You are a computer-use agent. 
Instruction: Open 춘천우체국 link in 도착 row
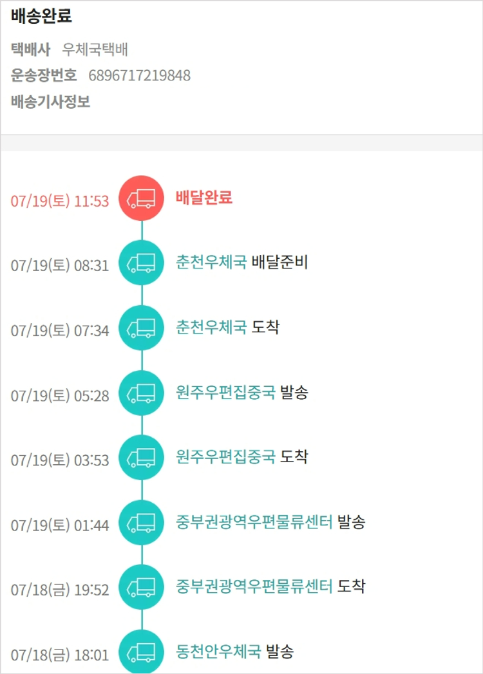pyautogui.click(x=211, y=326)
